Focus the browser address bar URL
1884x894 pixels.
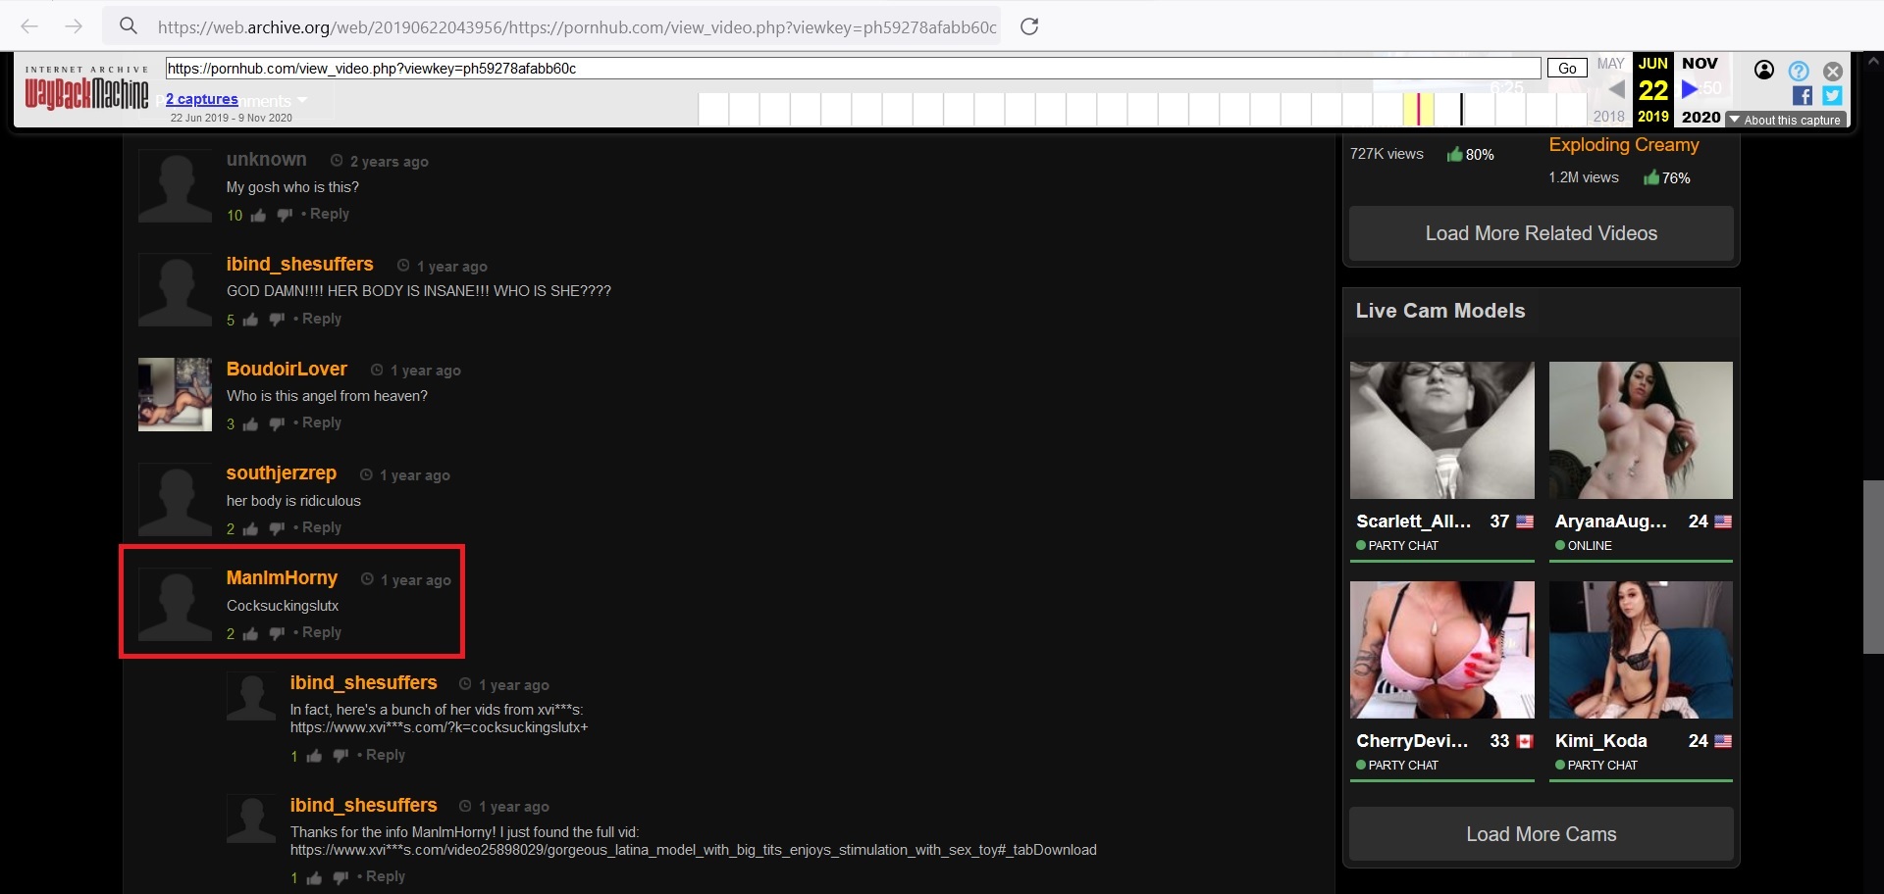[577, 27]
